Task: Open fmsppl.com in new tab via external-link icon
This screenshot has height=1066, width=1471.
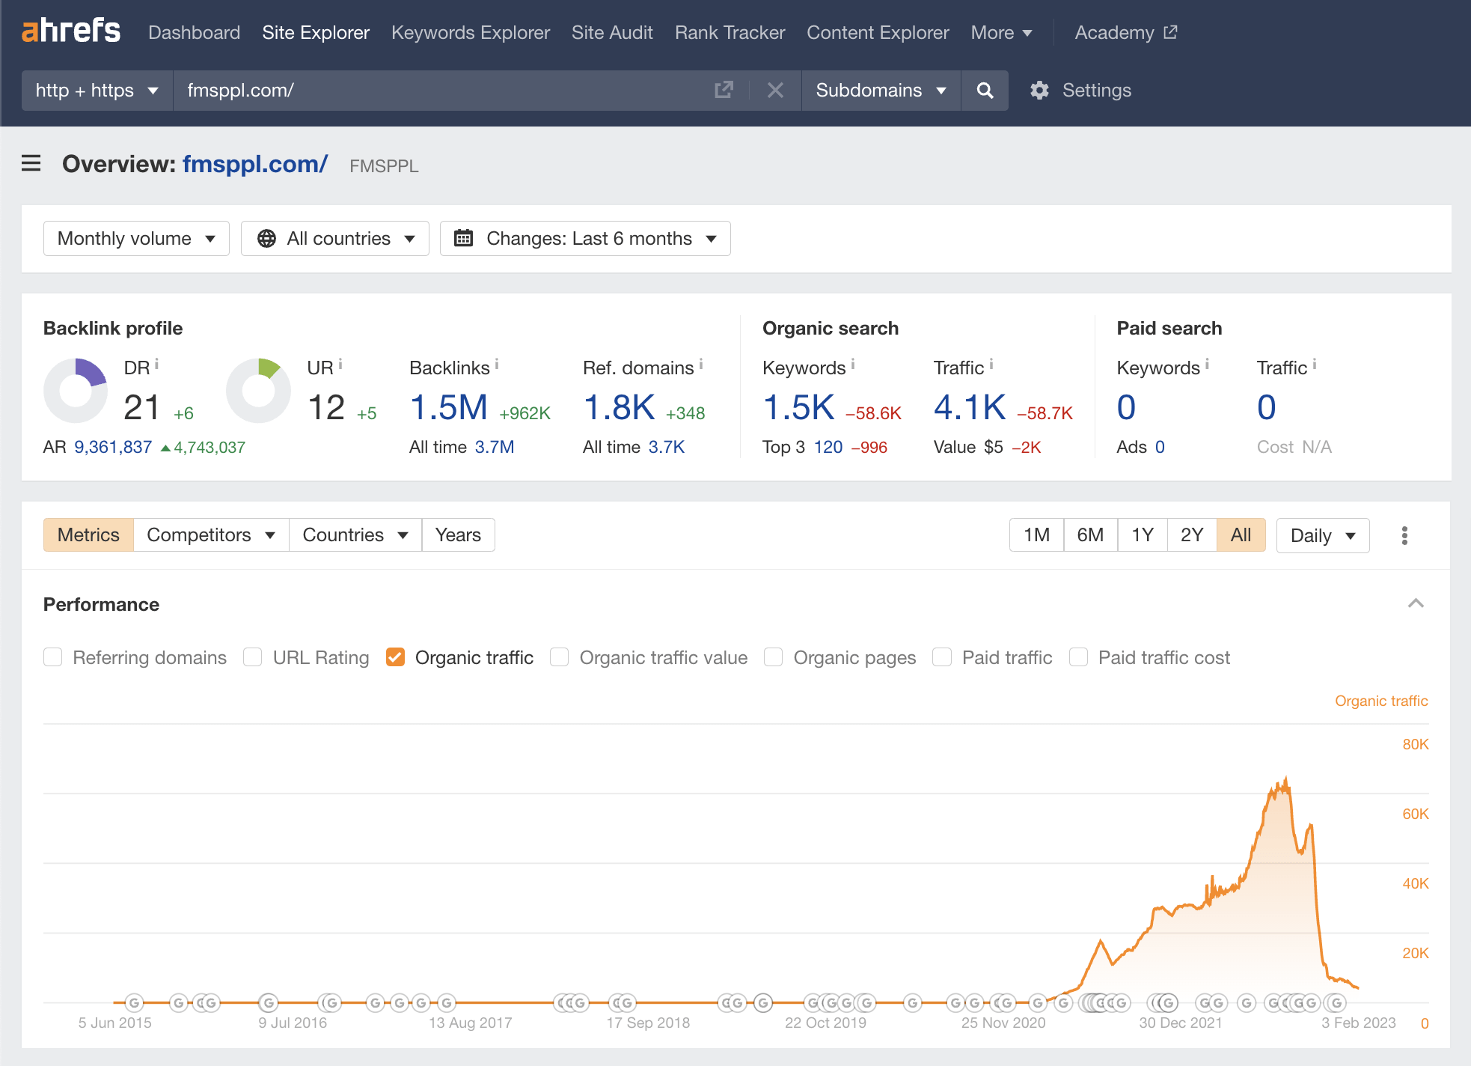Action: (723, 90)
